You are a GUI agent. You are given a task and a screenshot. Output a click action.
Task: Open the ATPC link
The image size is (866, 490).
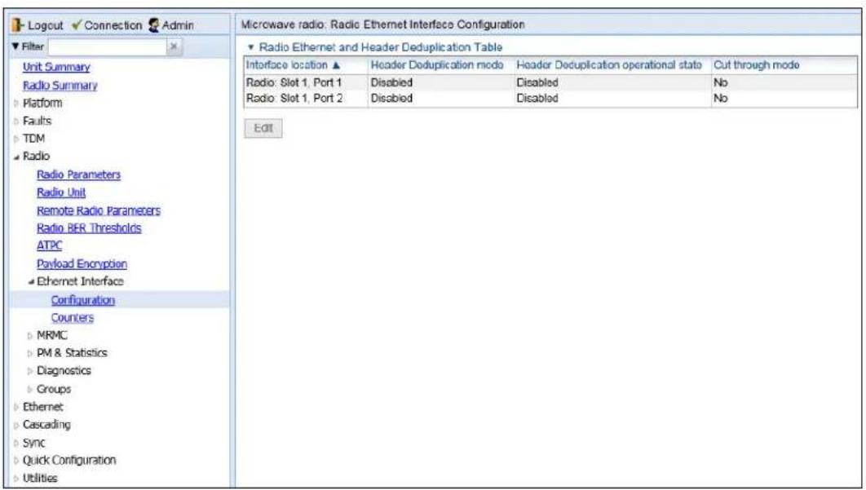(50, 245)
